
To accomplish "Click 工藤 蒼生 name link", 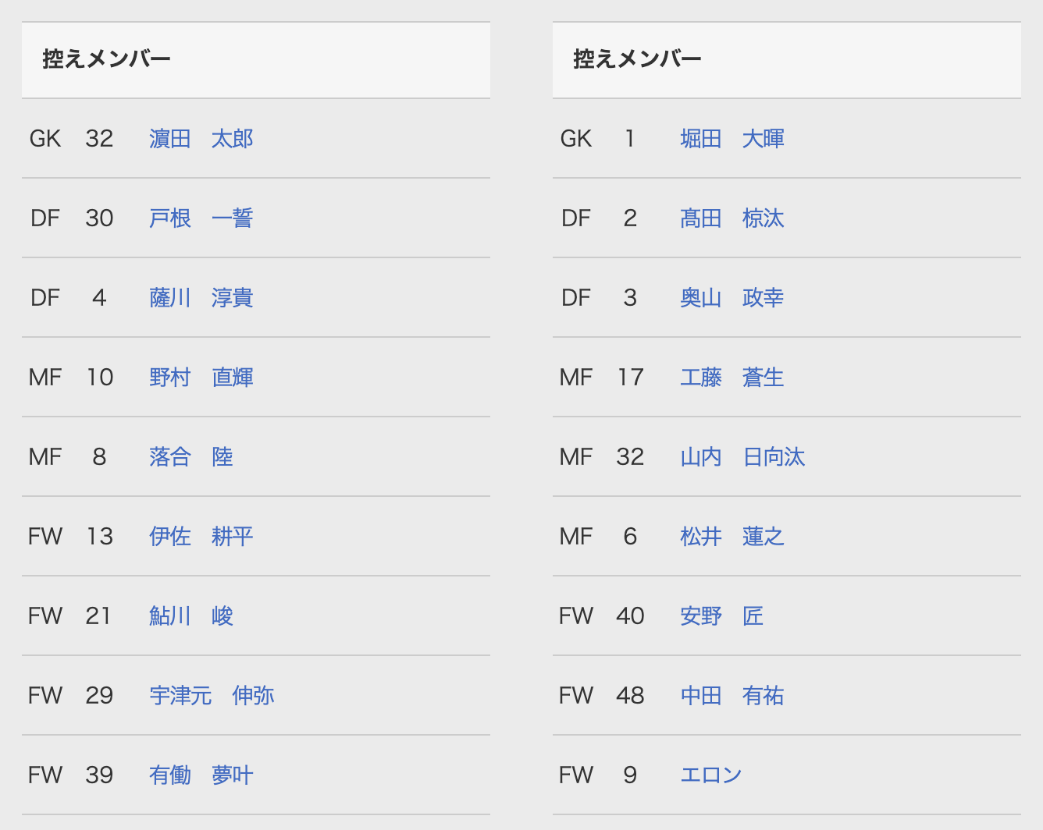I will tap(732, 378).
